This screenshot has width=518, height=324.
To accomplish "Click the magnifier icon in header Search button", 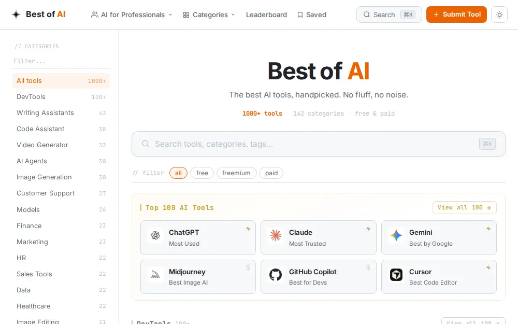I will [x=366, y=15].
